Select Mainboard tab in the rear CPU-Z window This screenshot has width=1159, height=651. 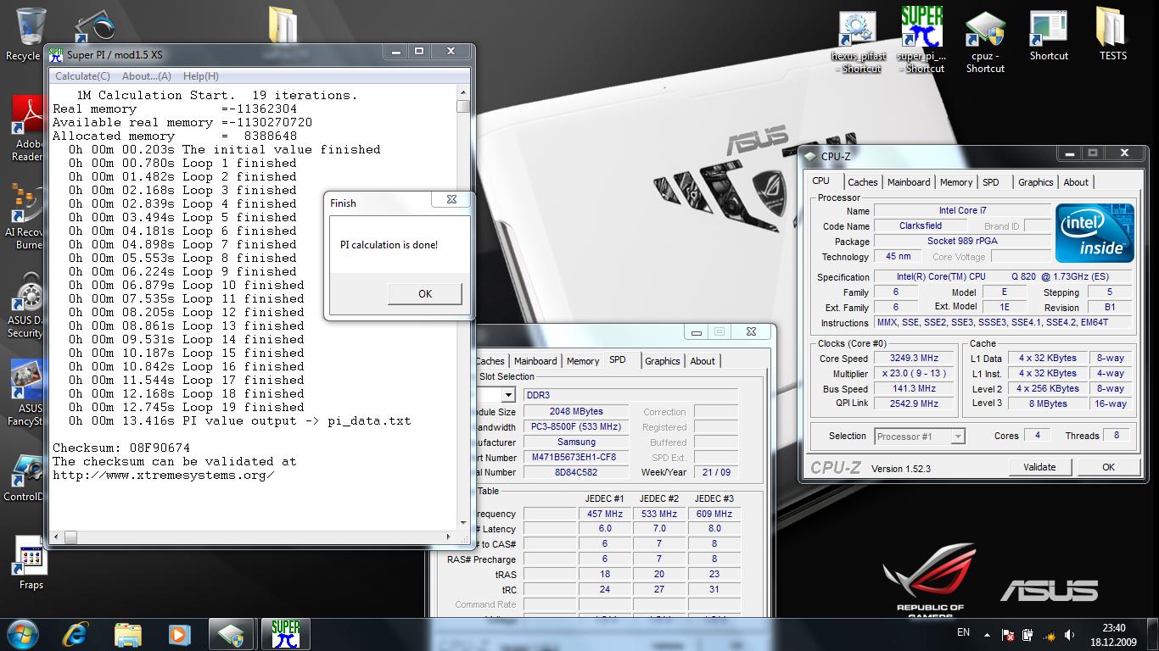pos(535,361)
